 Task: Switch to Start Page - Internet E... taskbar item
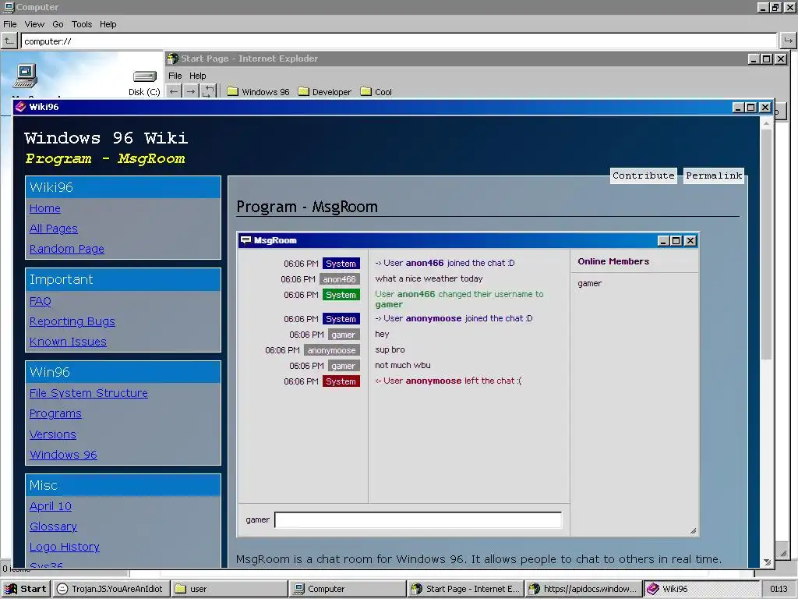pos(466,589)
